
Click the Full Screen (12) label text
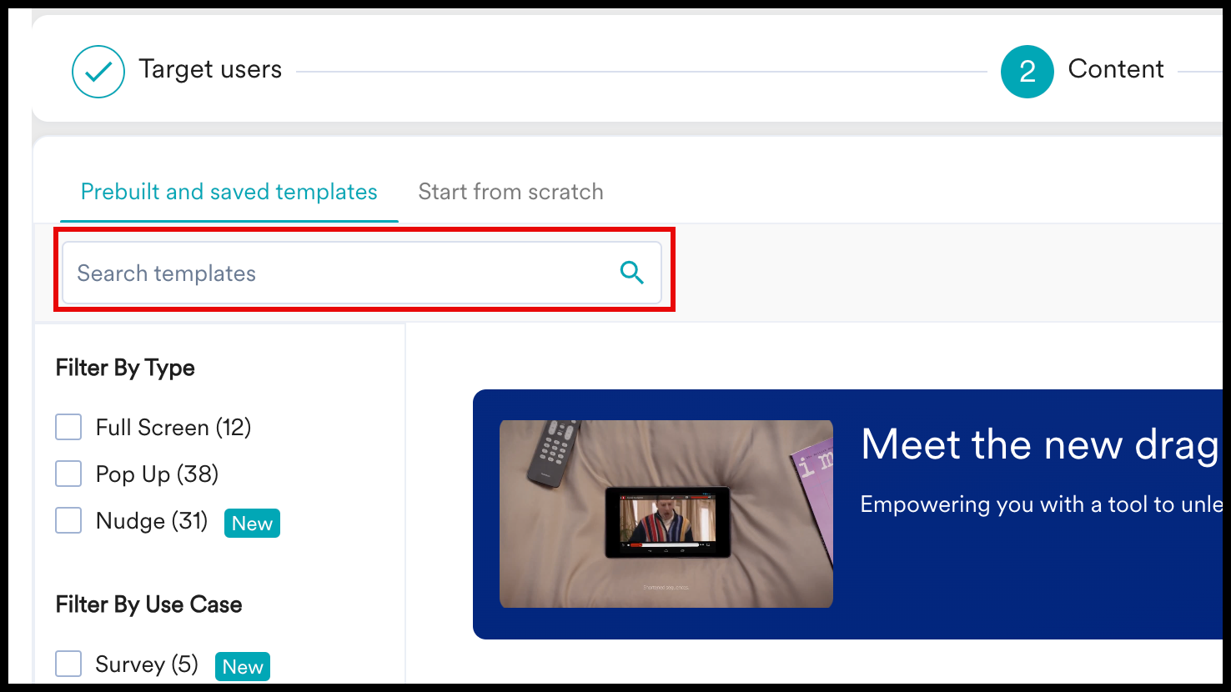(173, 428)
